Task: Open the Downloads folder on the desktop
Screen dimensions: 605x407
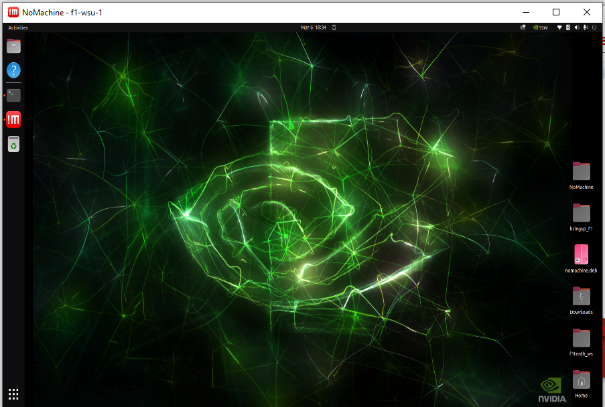Action: pos(581,297)
